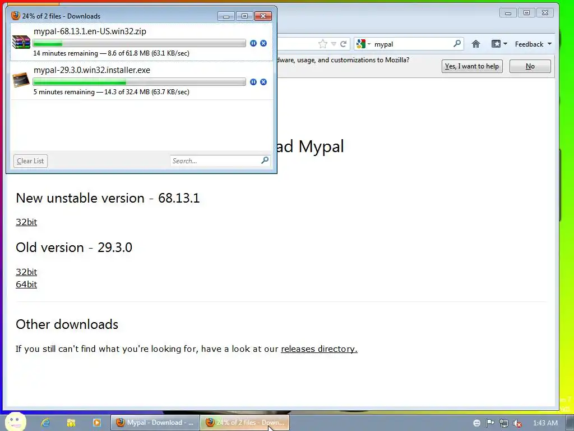Pause the mypal-68.13.1 zip download

click(x=253, y=43)
